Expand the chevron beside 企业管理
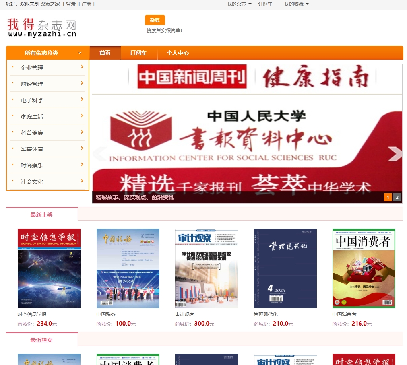This screenshot has height=365, width=407. point(82,67)
